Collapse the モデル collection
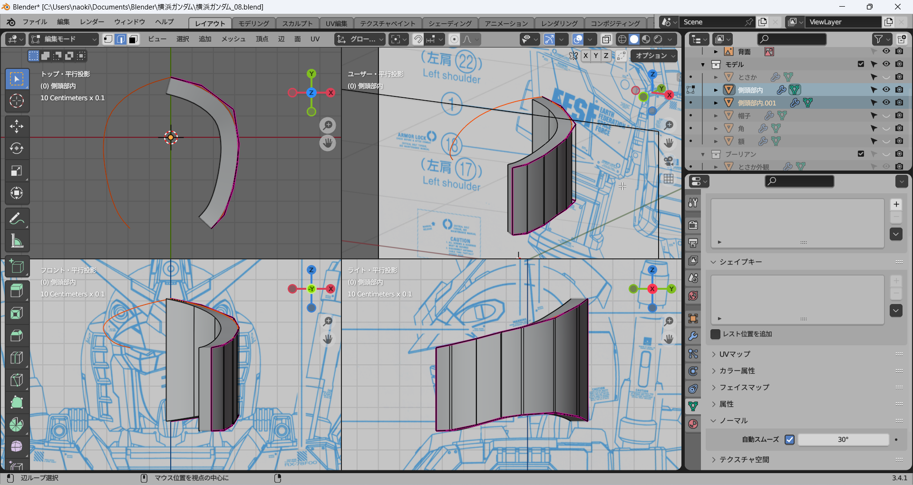 pos(703,65)
